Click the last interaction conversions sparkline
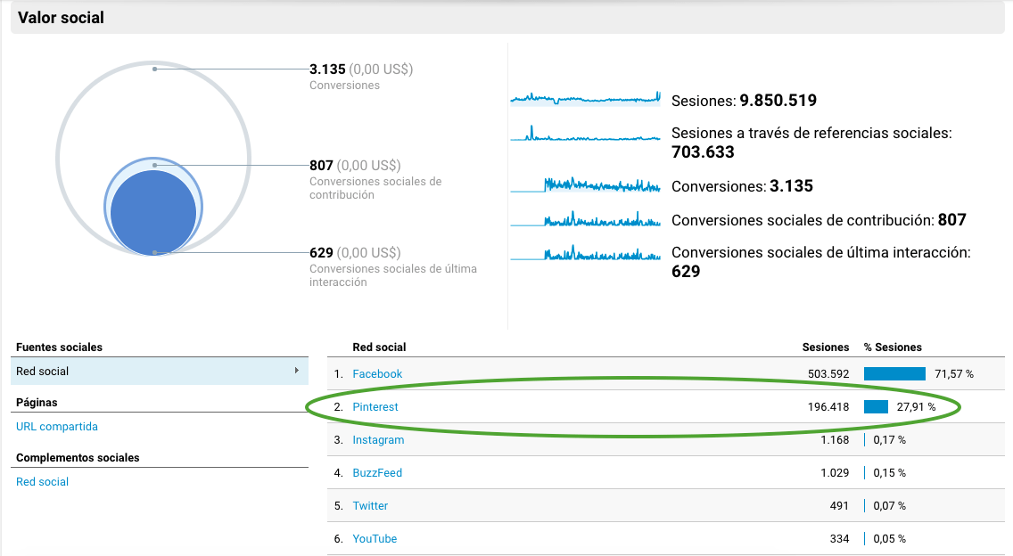The height and width of the screenshot is (556, 1013). coord(585,252)
